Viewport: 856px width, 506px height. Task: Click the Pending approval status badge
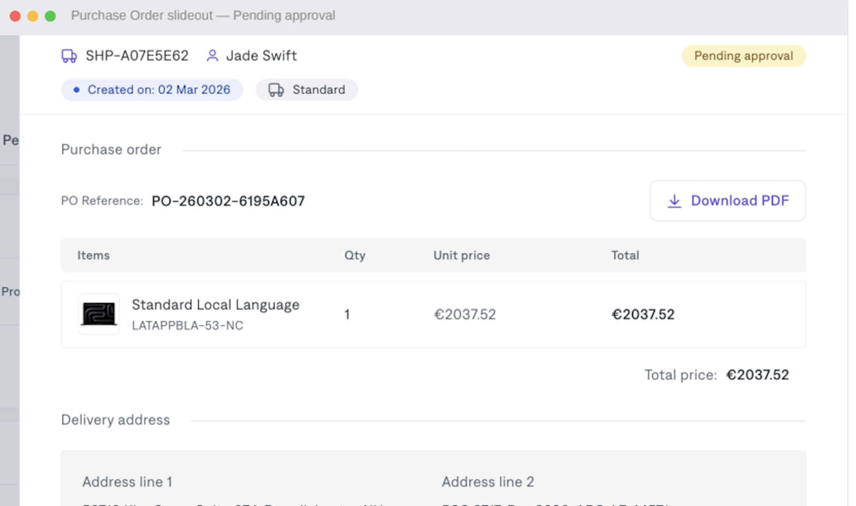(743, 55)
